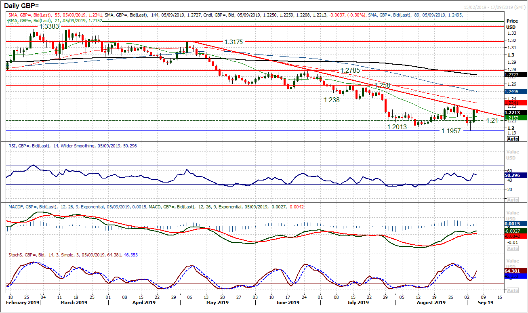528x313 pixels.
Task: Click the RSI indicator legend text
Action: click(x=72, y=146)
